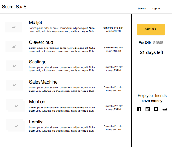Open the Mailjet deal title
This screenshot has height=160, width=172.
[36, 23]
